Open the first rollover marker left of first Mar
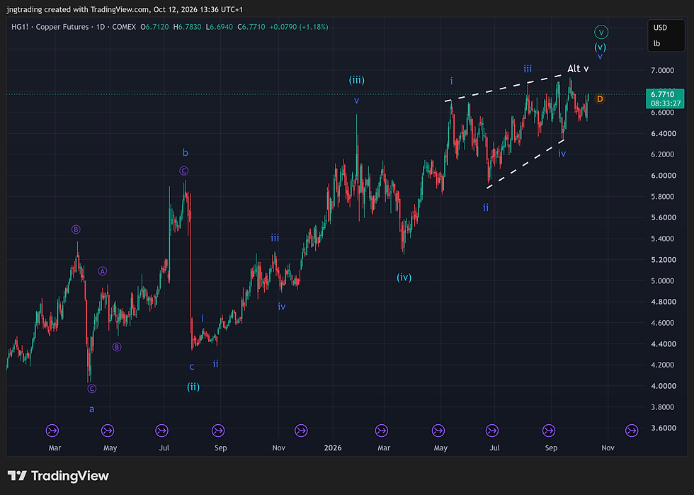Image resolution: width=694 pixels, height=495 pixels. pyautogui.click(x=52, y=430)
